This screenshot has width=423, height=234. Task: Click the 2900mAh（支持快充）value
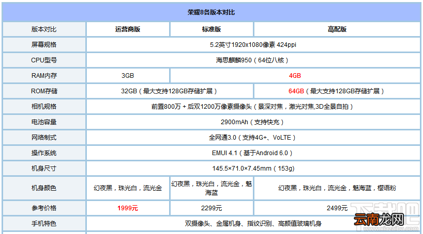tap(253, 122)
